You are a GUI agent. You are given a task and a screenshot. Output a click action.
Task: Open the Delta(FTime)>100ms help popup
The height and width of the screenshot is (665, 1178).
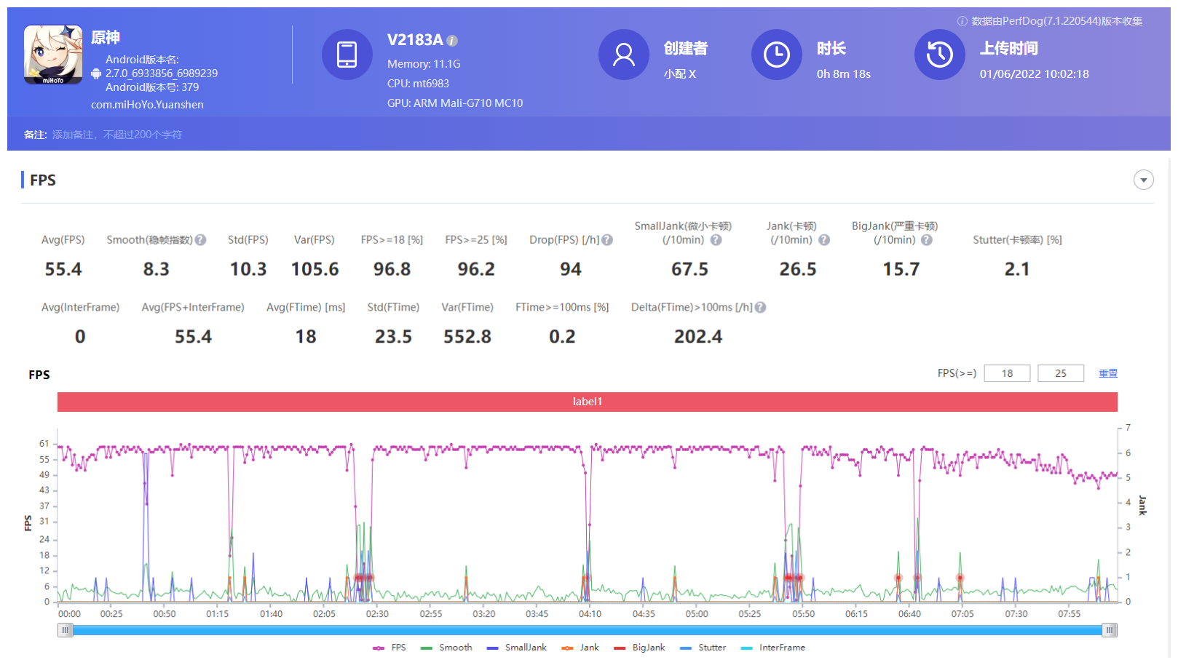click(760, 307)
